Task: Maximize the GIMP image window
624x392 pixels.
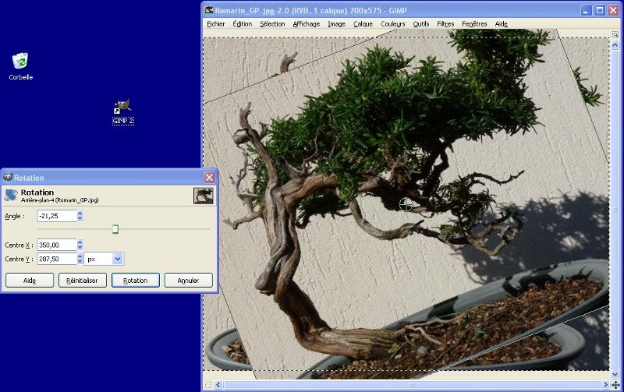Action: click(x=600, y=10)
